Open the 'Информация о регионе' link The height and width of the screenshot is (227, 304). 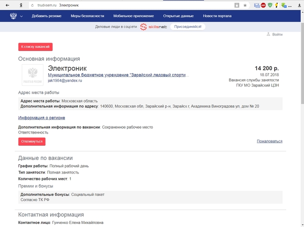[x=42, y=118]
